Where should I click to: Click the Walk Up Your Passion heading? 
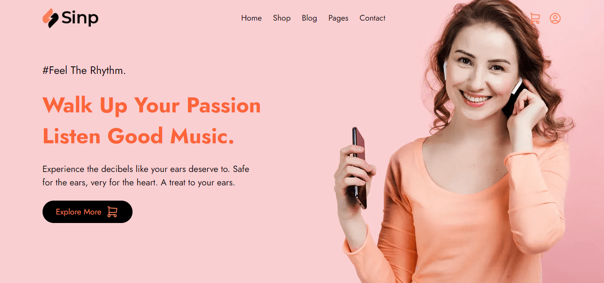click(x=151, y=106)
